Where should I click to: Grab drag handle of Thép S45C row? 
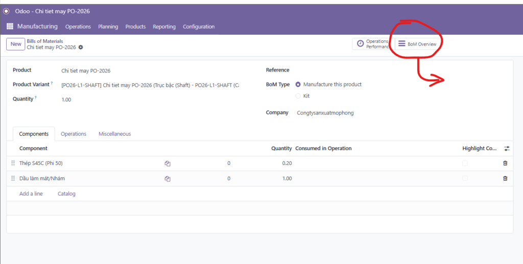pyautogui.click(x=13, y=163)
